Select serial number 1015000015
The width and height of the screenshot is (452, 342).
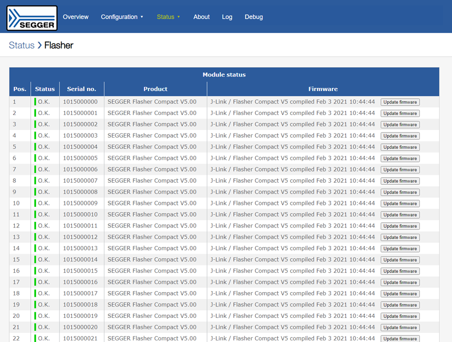click(x=80, y=271)
